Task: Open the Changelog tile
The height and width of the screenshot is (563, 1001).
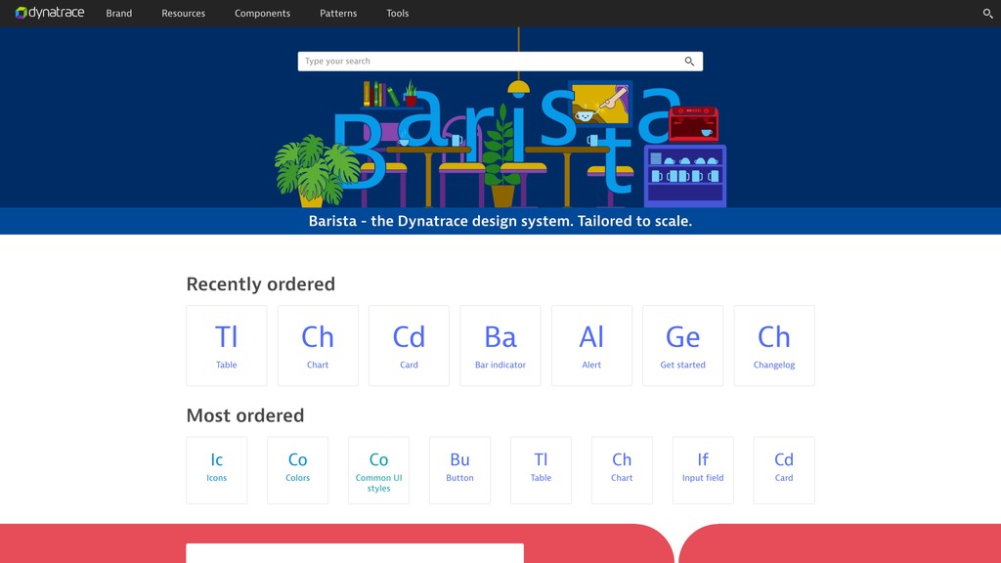Action: tap(774, 345)
